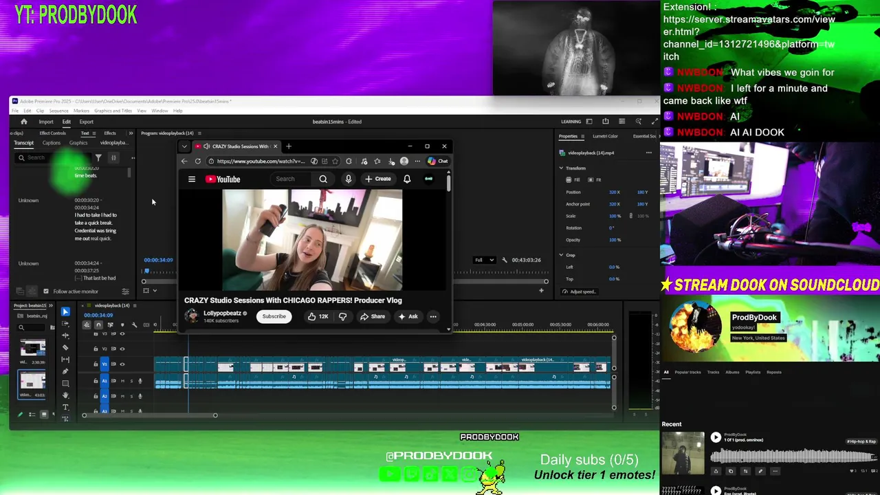Toggle Snap in Timeline magnet button
This screenshot has width=880, height=495.
point(98,324)
